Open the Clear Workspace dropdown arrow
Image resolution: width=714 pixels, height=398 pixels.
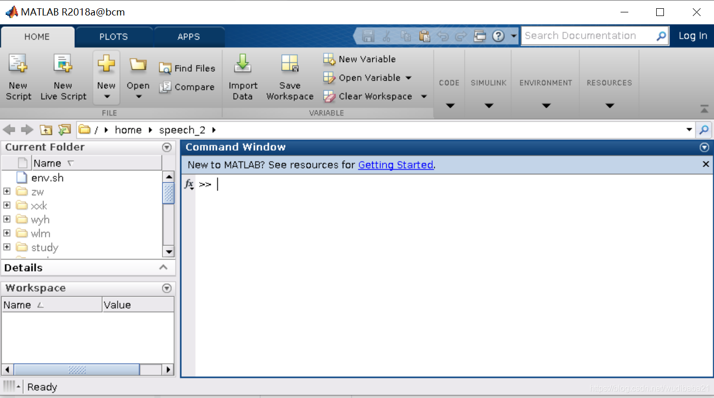[x=424, y=97]
